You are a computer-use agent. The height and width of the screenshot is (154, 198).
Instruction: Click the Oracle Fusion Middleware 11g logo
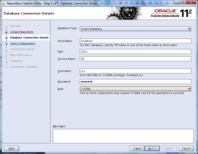click(x=171, y=13)
